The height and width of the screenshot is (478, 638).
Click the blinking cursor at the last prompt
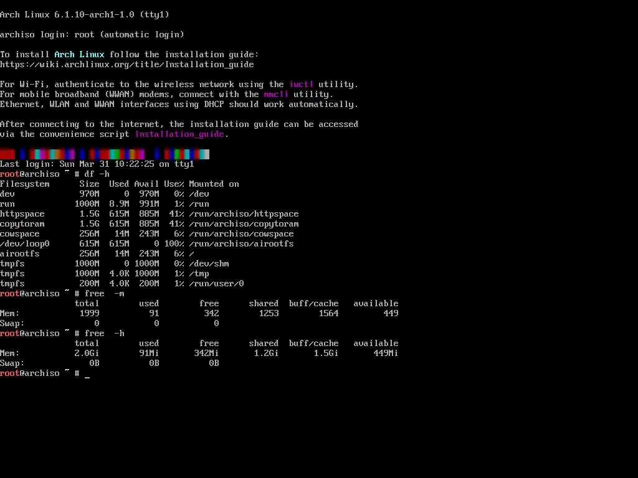[x=87, y=377]
